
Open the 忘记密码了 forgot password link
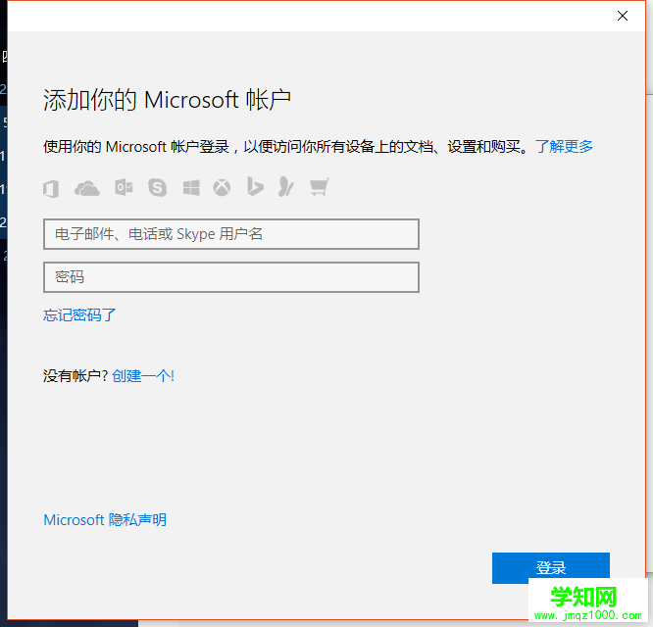[79, 314]
